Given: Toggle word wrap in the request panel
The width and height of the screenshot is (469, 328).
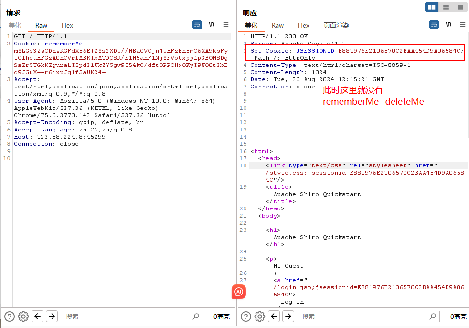Looking at the screenshot, I should [x=197, y=25].
